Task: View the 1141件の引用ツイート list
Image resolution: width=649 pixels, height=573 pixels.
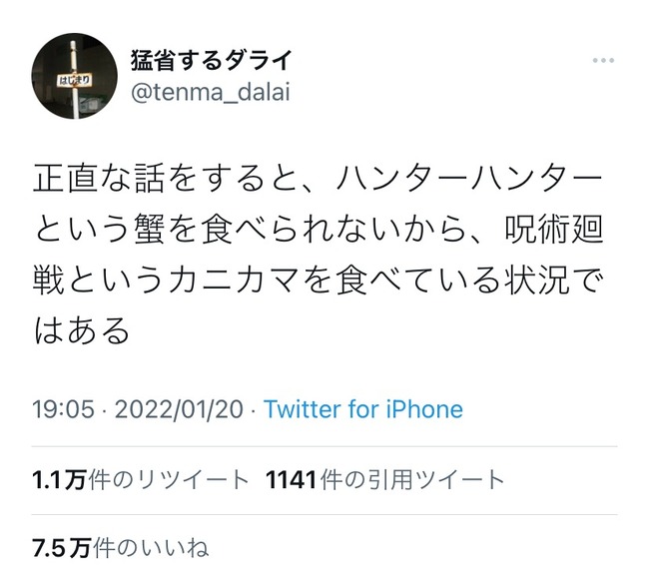Action: (x=385, y=480)
